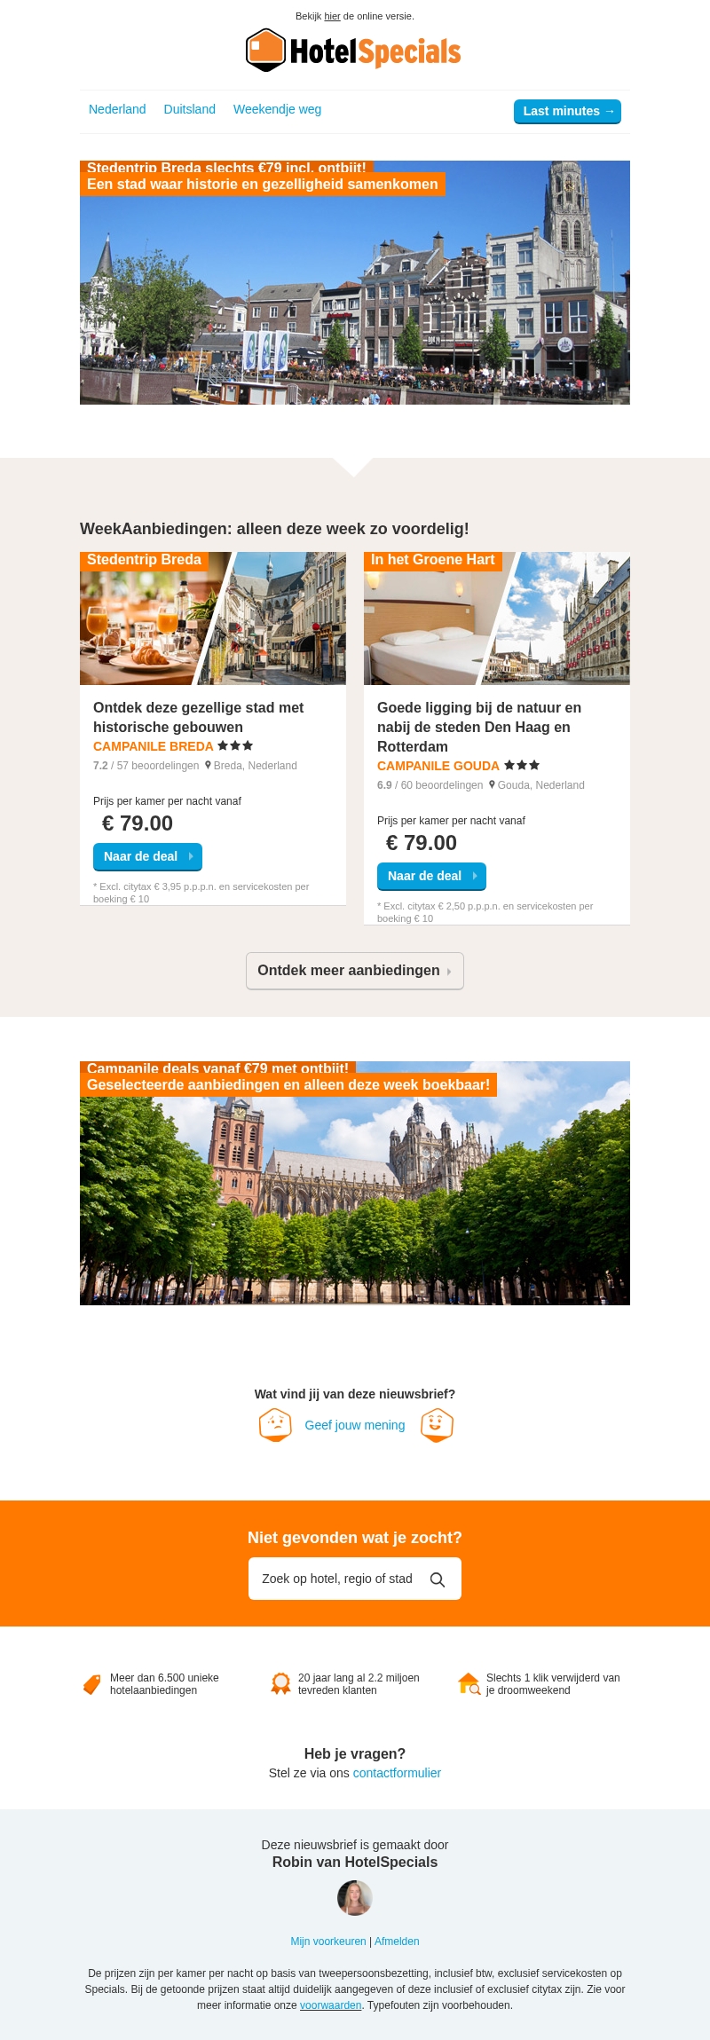Click the Last minutes button
The image size is (710, 2040).
click(x=567, y=111)
